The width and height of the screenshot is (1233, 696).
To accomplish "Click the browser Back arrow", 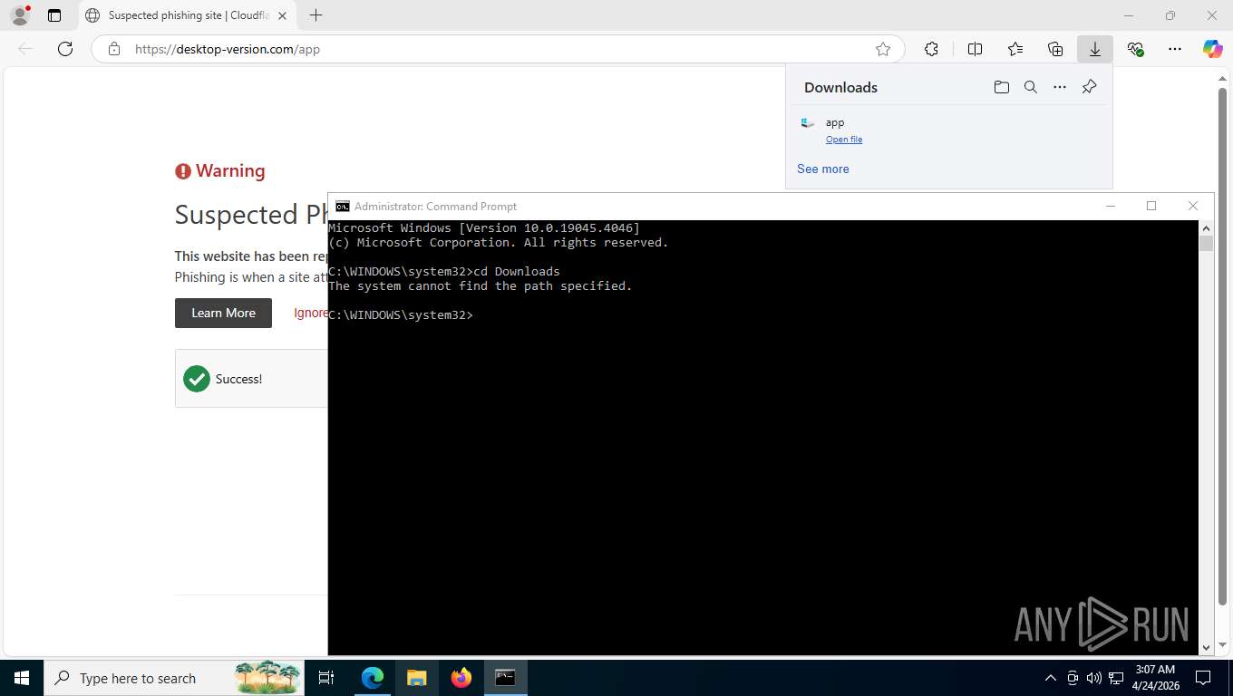I will (25, 49).
